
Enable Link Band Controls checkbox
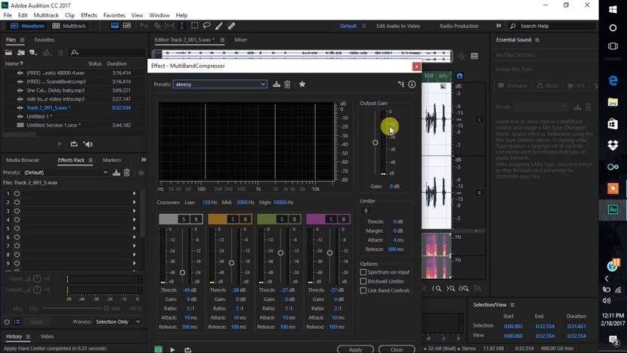363,290
